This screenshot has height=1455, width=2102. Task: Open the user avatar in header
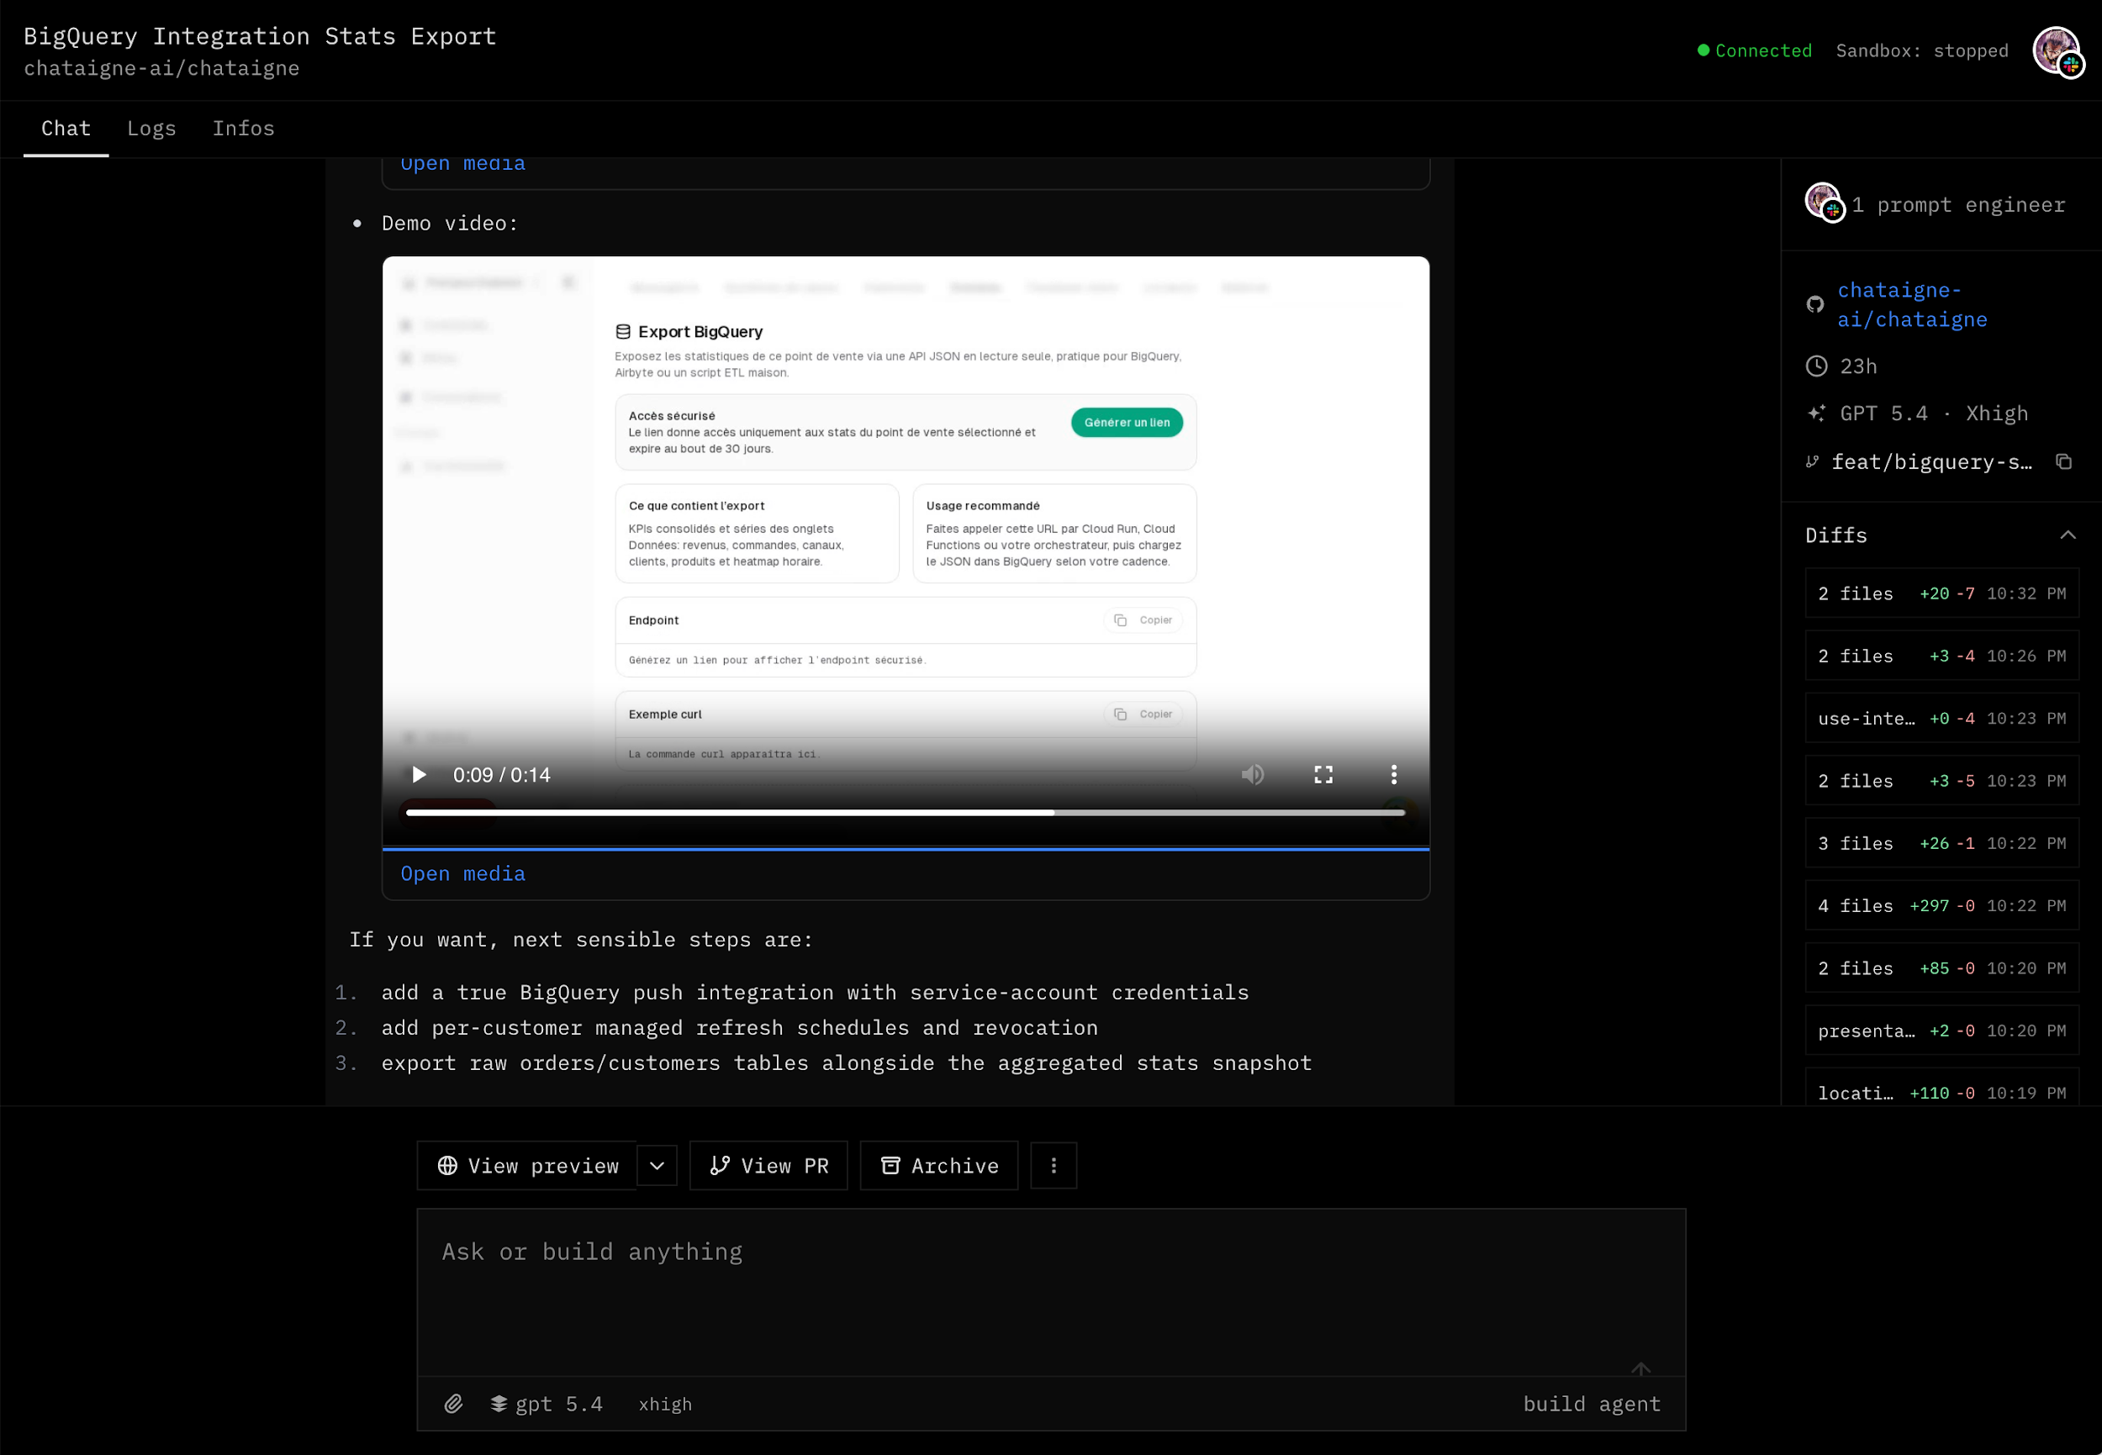(2057, 51)
